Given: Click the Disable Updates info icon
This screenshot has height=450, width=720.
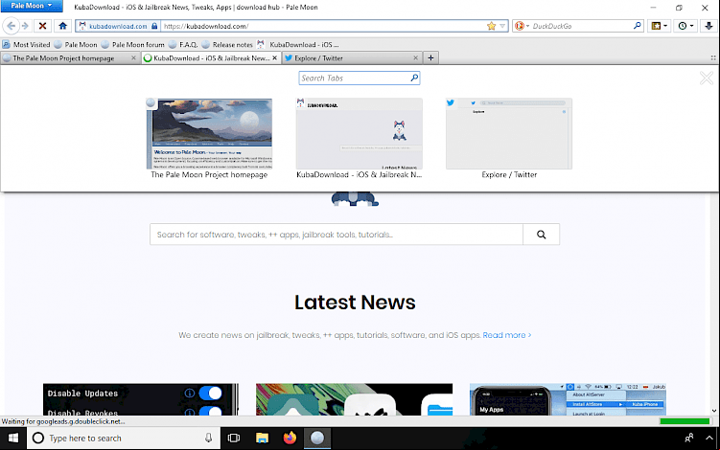Looking at the screenshot, I should pos(189,394).
